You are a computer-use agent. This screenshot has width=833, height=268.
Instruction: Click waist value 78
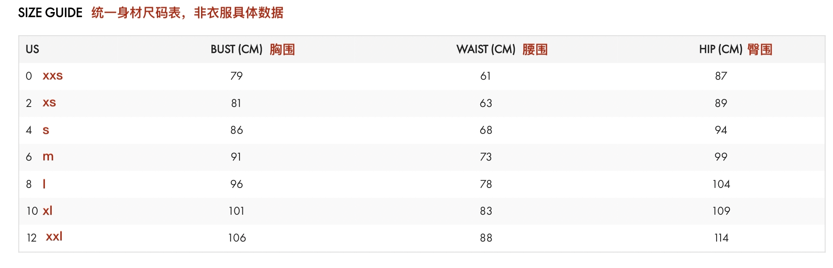[x=486, y=184]
